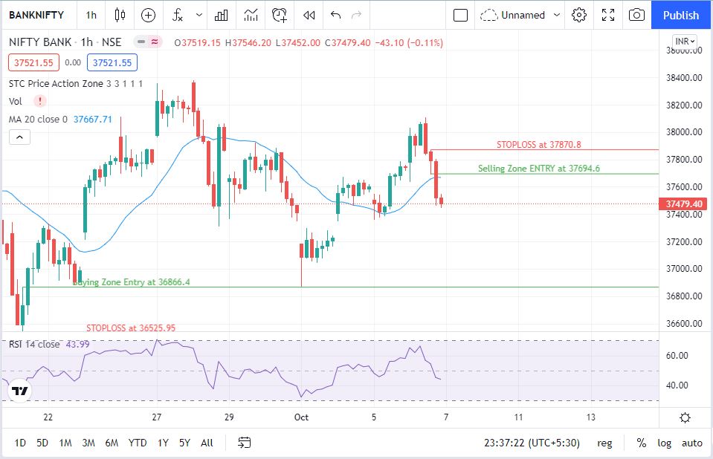Image resolution: width=713 pixels, height=459 pixels.
Task: Undo the last chart action
Action: 335,15
